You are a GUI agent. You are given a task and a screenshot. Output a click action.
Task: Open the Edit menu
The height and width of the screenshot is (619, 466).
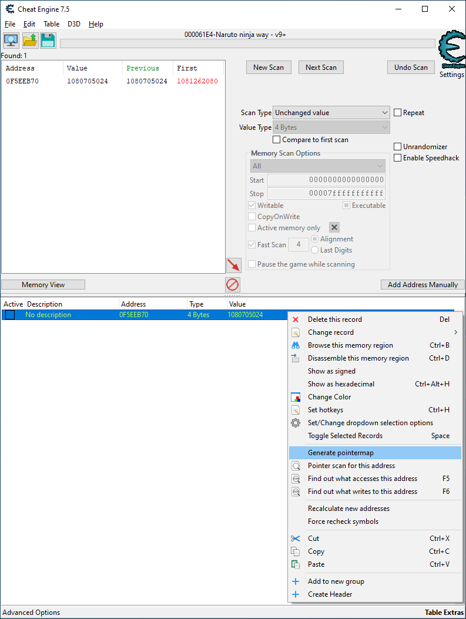[x=29, y=24]
